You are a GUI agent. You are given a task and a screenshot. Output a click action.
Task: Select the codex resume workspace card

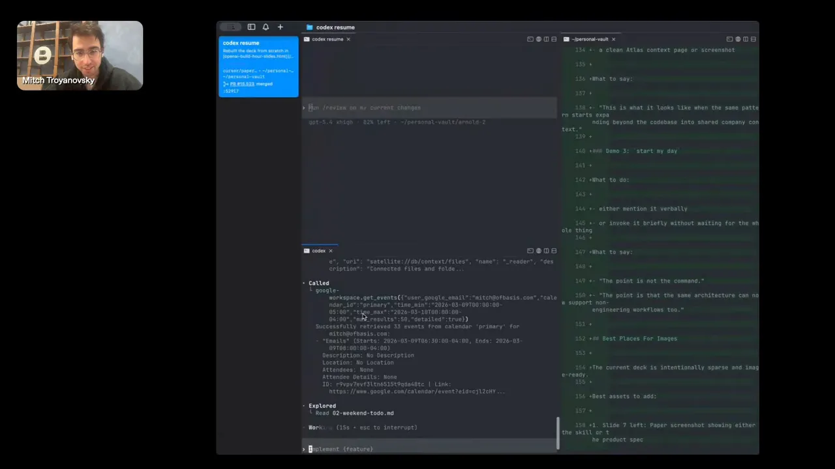(x=258, y=66)
